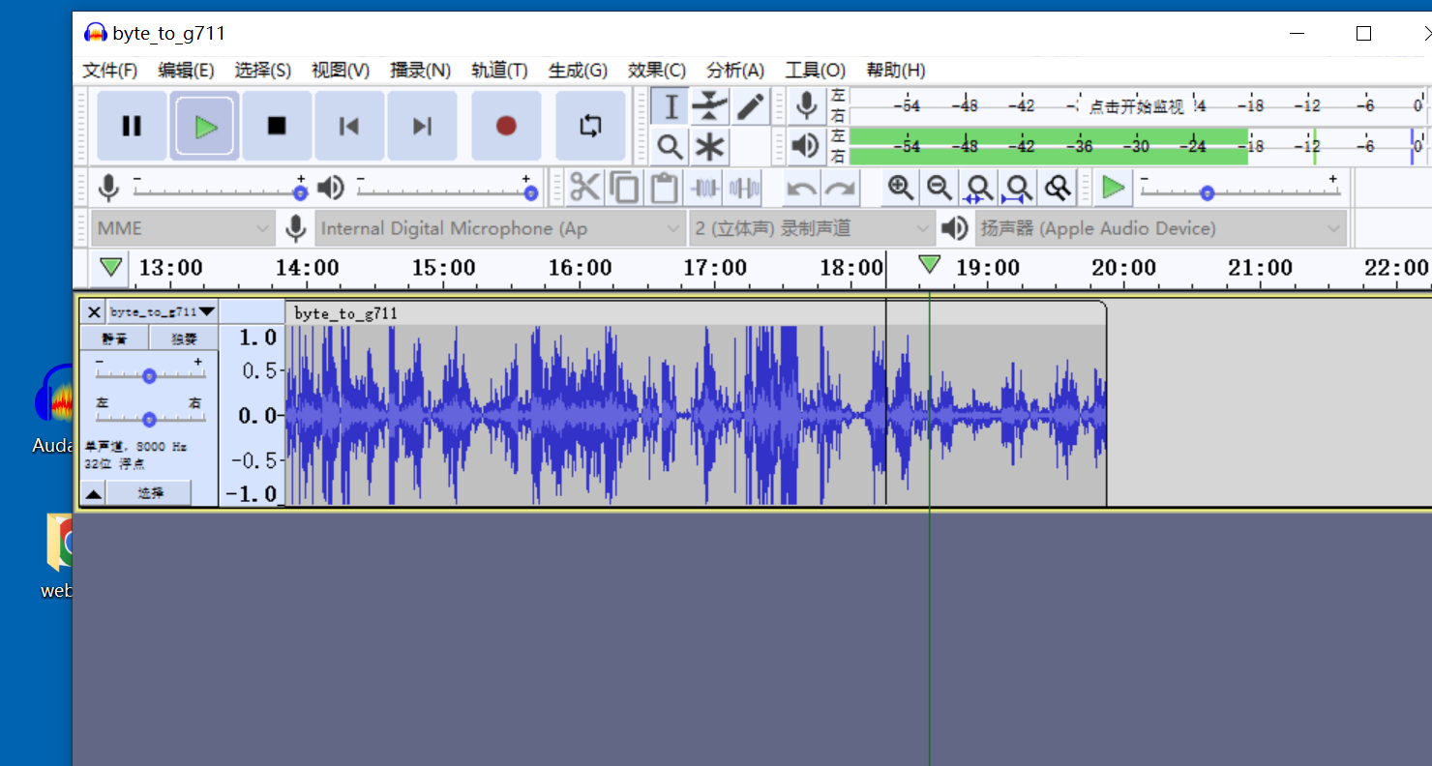Toggle the track 独奏 (solo) button
Image resolution: width=1432 pixels, height=766 pixels.
pos(184,339)
